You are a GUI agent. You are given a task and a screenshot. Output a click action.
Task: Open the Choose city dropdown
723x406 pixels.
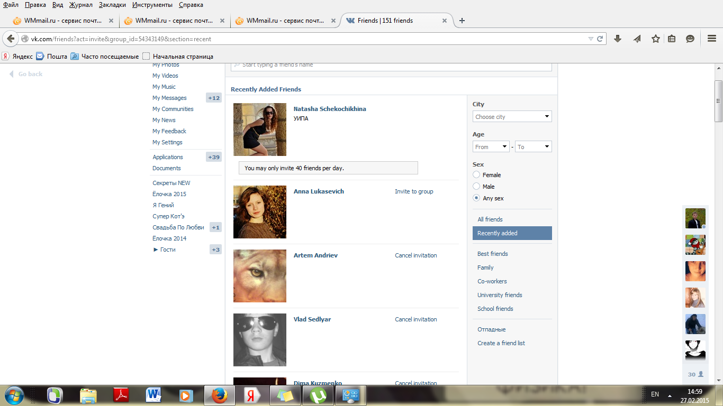click(512, 117)
